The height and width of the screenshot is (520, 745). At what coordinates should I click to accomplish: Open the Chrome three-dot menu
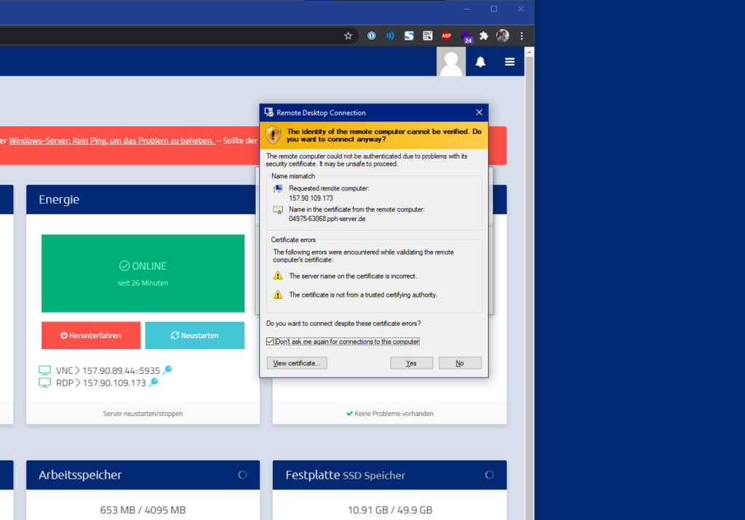tap(521, 36)
